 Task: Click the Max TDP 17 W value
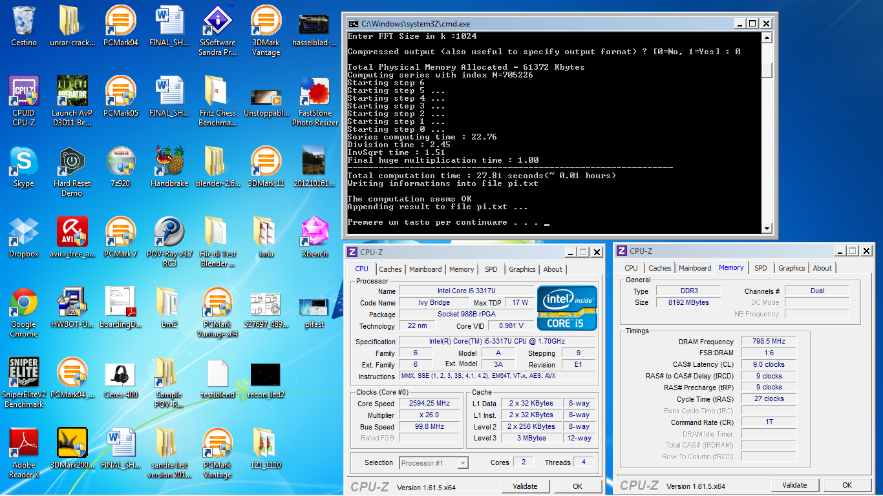[x=520, y=302]
